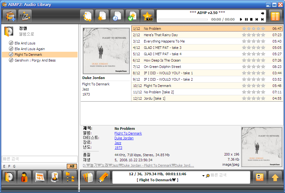This screenshot has width=285, height=193.
Task: Group library by genre music note icon
Action: [x=55, y=177]
